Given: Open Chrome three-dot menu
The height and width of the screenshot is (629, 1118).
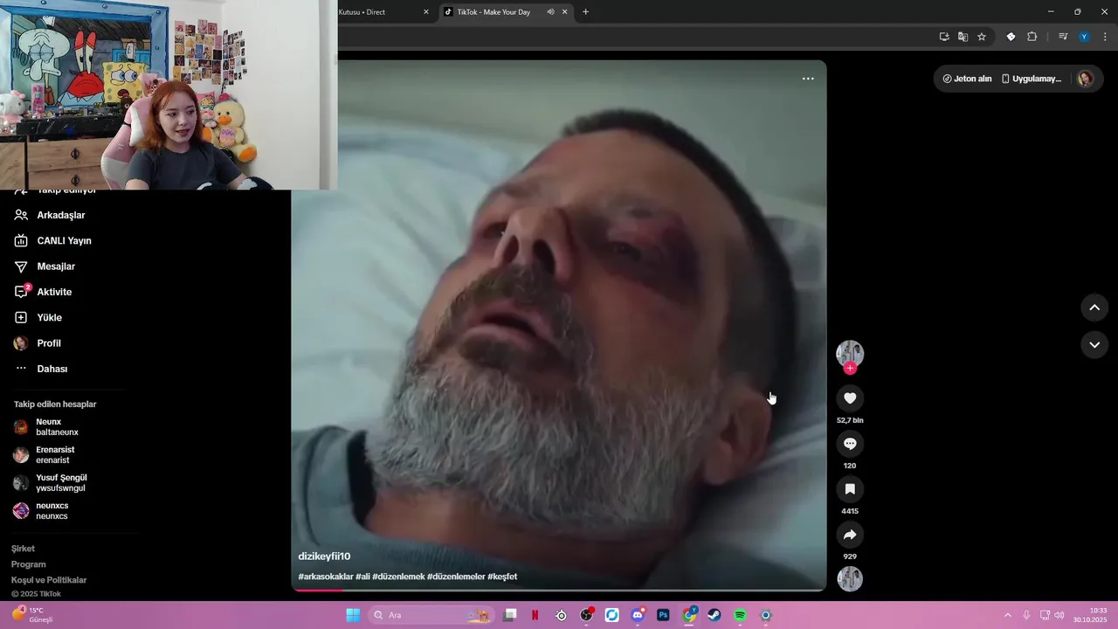Looking at the screenshot, I should click(1105, 37).
